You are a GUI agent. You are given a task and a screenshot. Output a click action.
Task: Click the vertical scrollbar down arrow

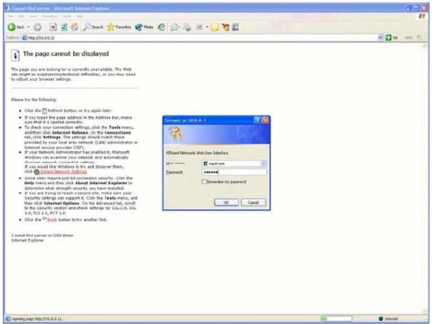tap(425, 311)
